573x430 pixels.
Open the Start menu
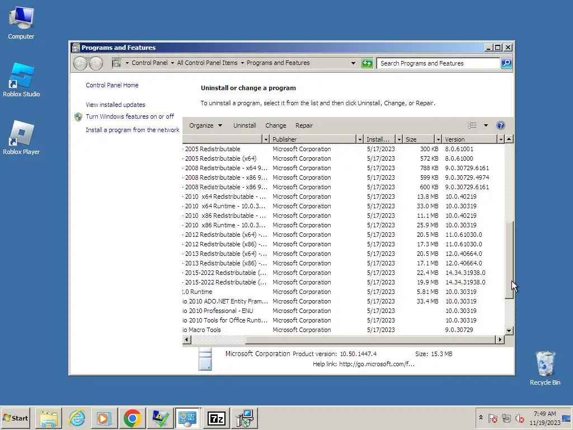15,418
